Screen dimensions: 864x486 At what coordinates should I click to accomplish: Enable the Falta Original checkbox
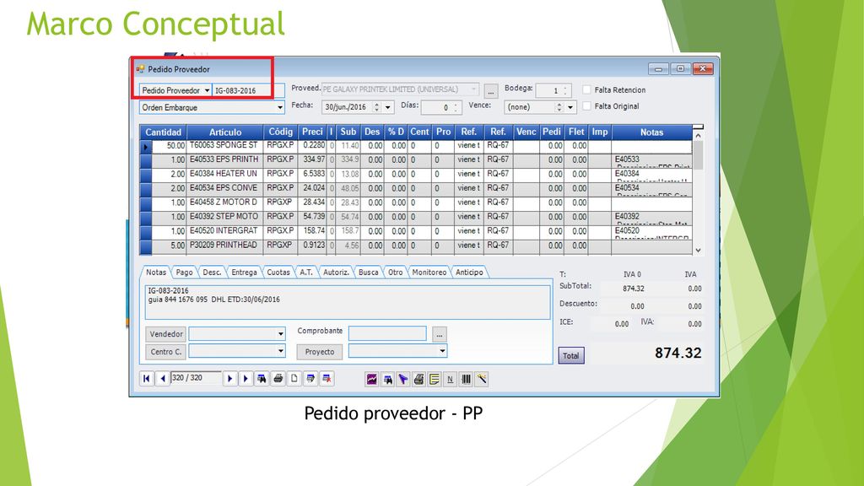click(587, 105)
